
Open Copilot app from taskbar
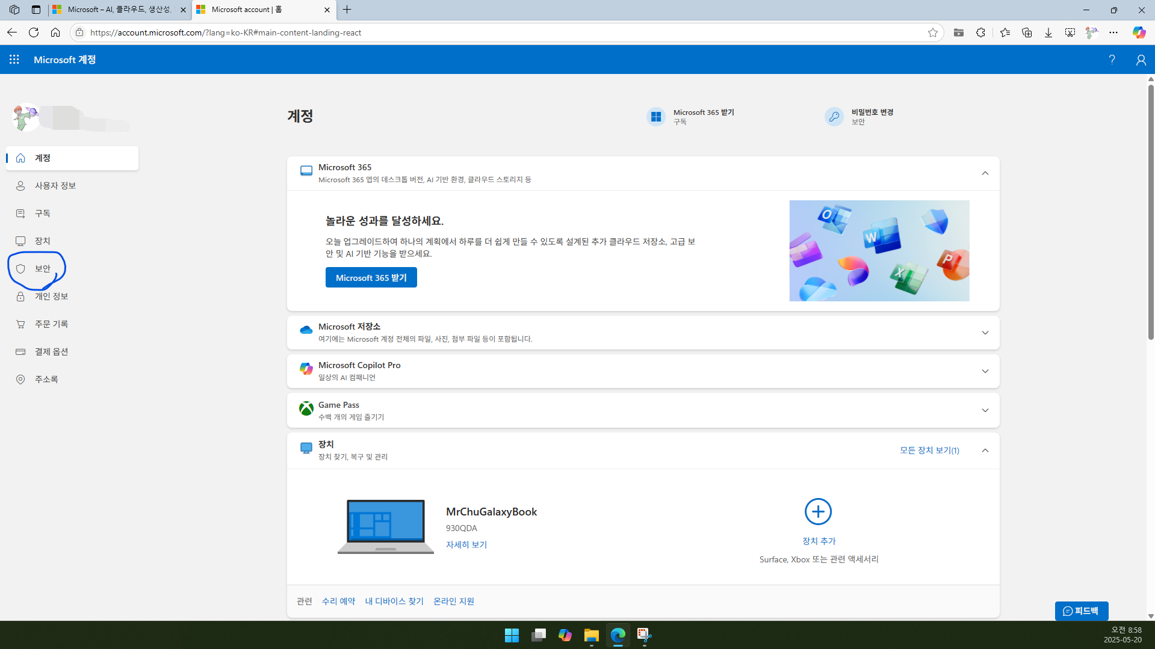565,635
